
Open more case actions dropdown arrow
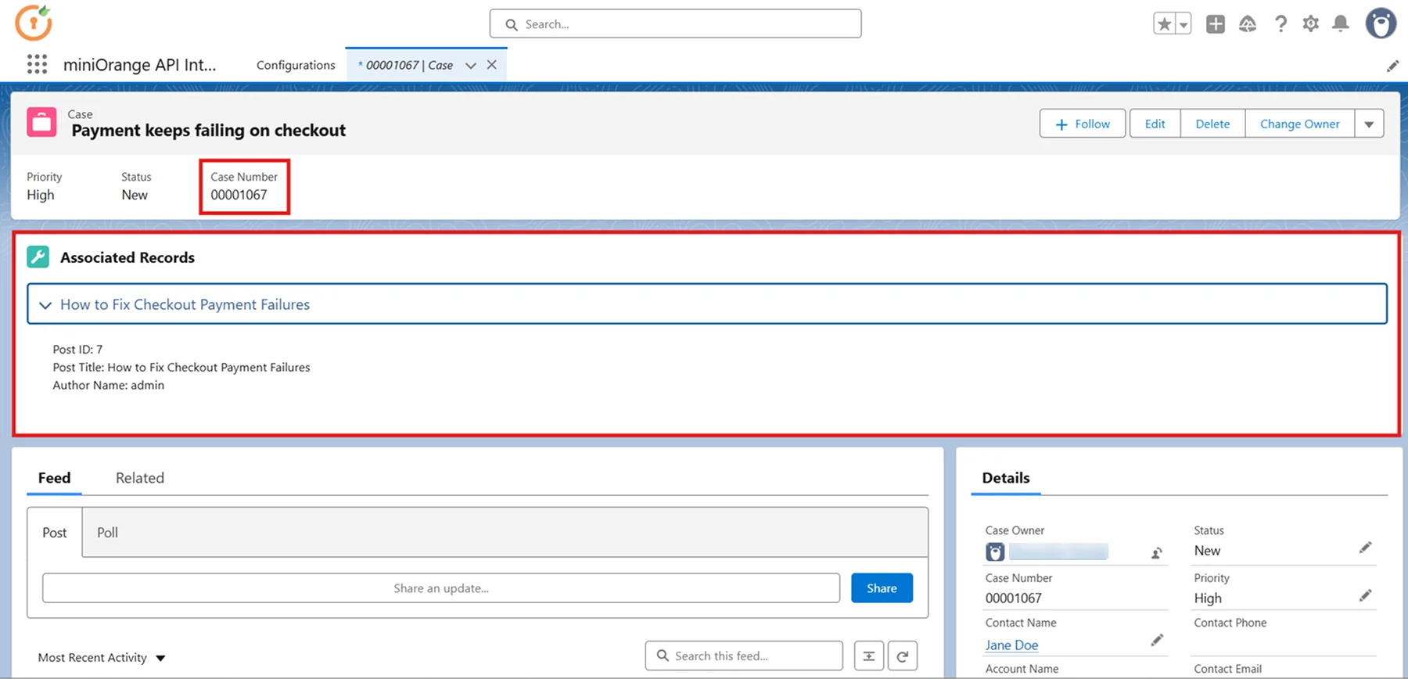click(x=1369, y=124)
